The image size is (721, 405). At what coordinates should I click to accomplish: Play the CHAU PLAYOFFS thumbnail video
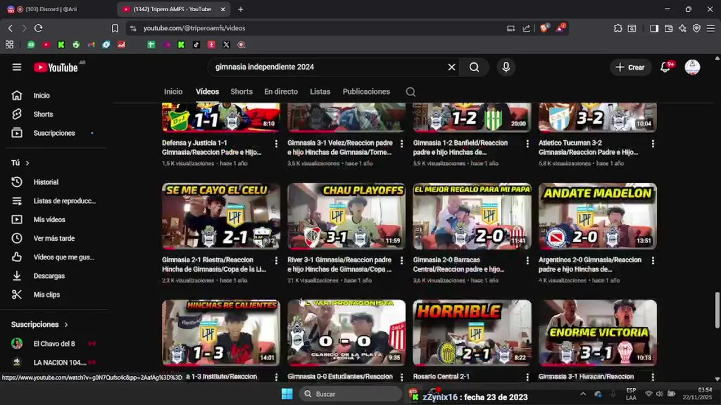pos(346,216)
